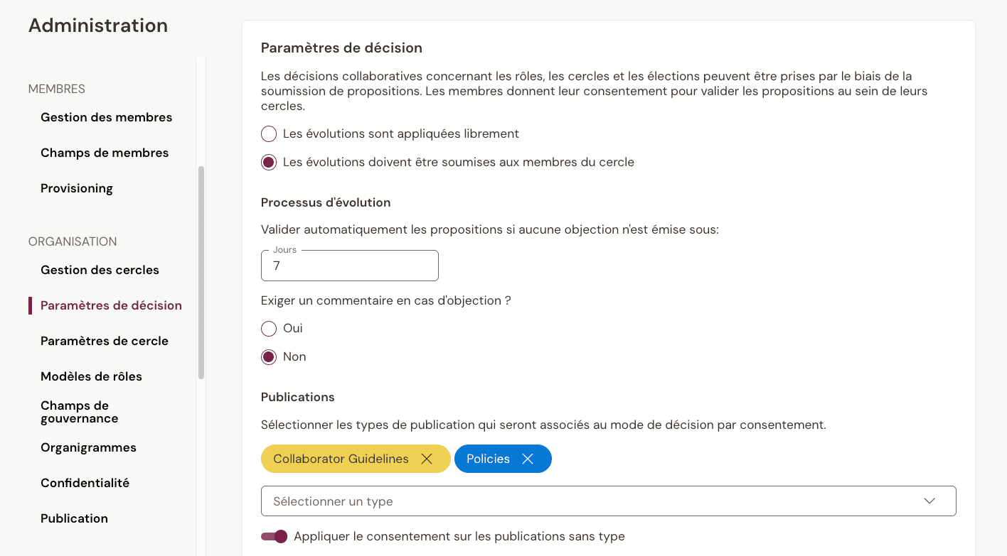The height and width of the screenshot is (556, 1007).
Task: Open Gestion des membres settings
Action: click(x=106, y=117)
